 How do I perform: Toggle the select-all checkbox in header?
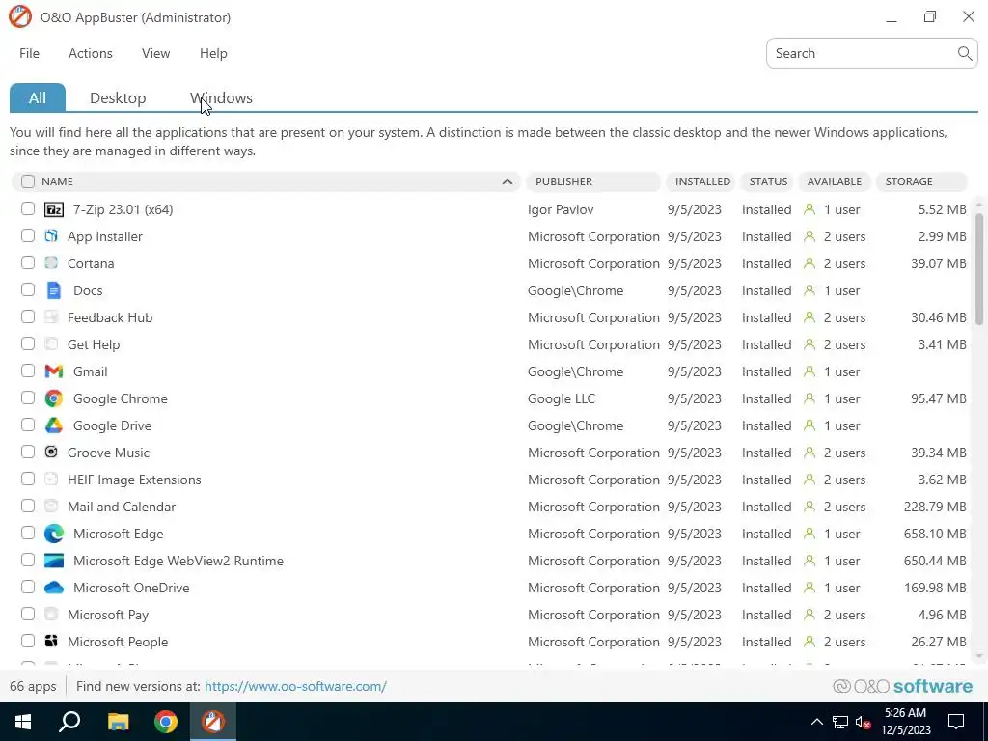28,181
